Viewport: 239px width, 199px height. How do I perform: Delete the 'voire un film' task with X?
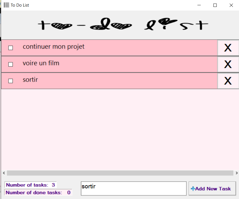click(228, 64)
